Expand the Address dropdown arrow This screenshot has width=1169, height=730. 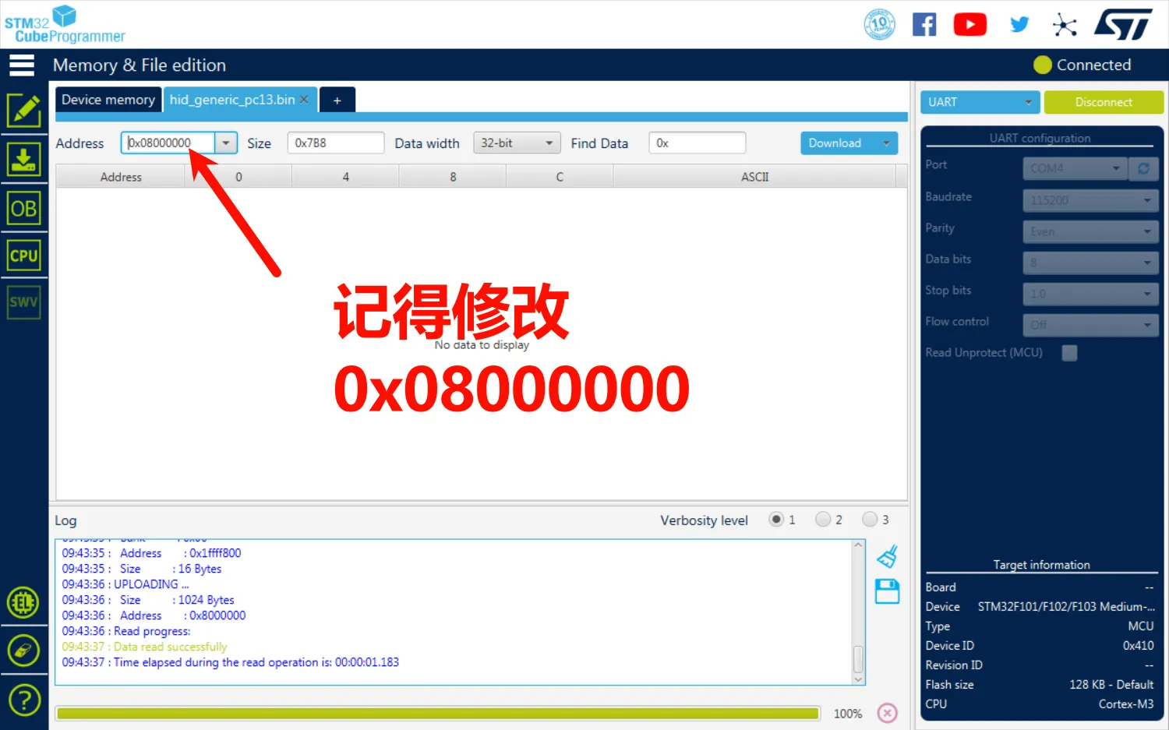click(x=226, y=143)
